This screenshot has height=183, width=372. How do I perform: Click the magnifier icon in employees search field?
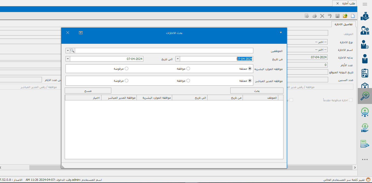point(72,51)
